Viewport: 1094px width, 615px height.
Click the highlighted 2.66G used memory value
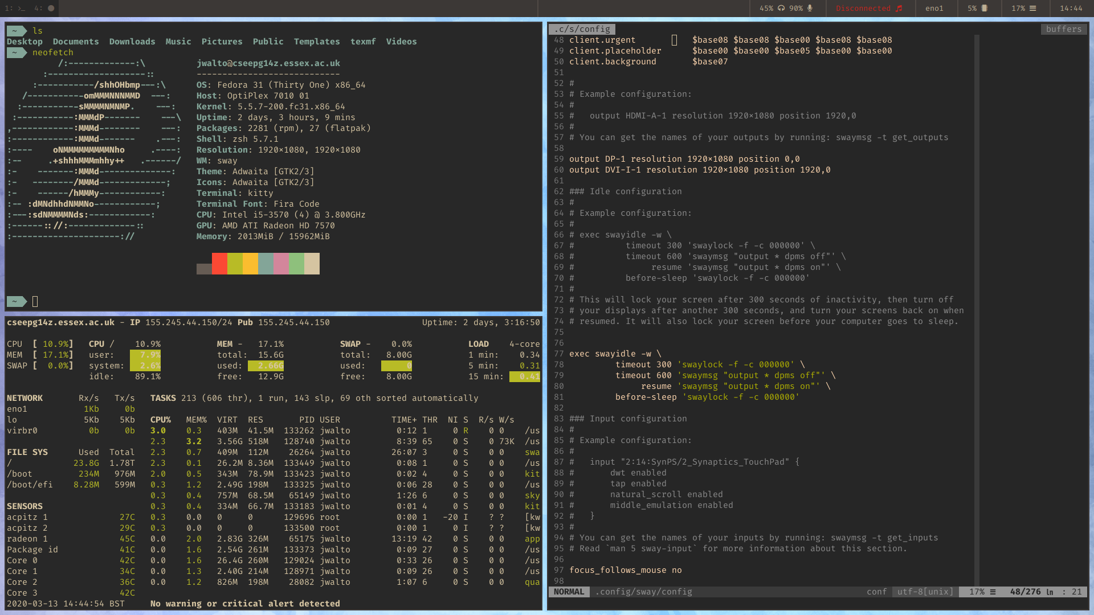[x=266, y=366]
